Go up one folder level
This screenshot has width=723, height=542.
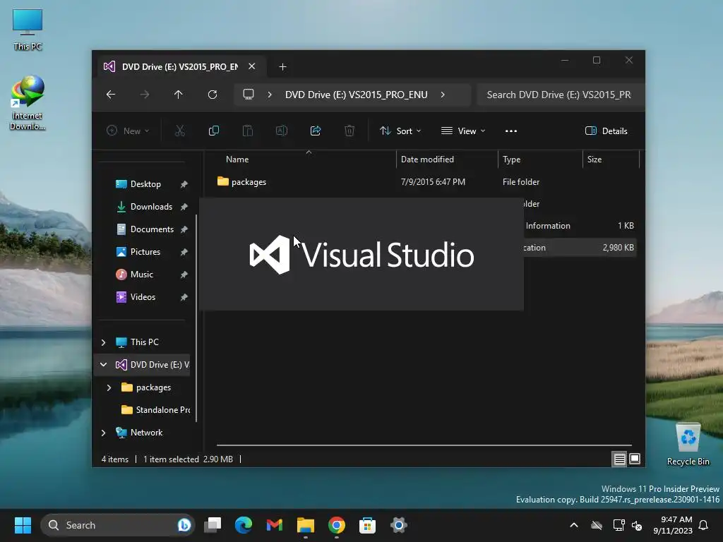(179, 95)
